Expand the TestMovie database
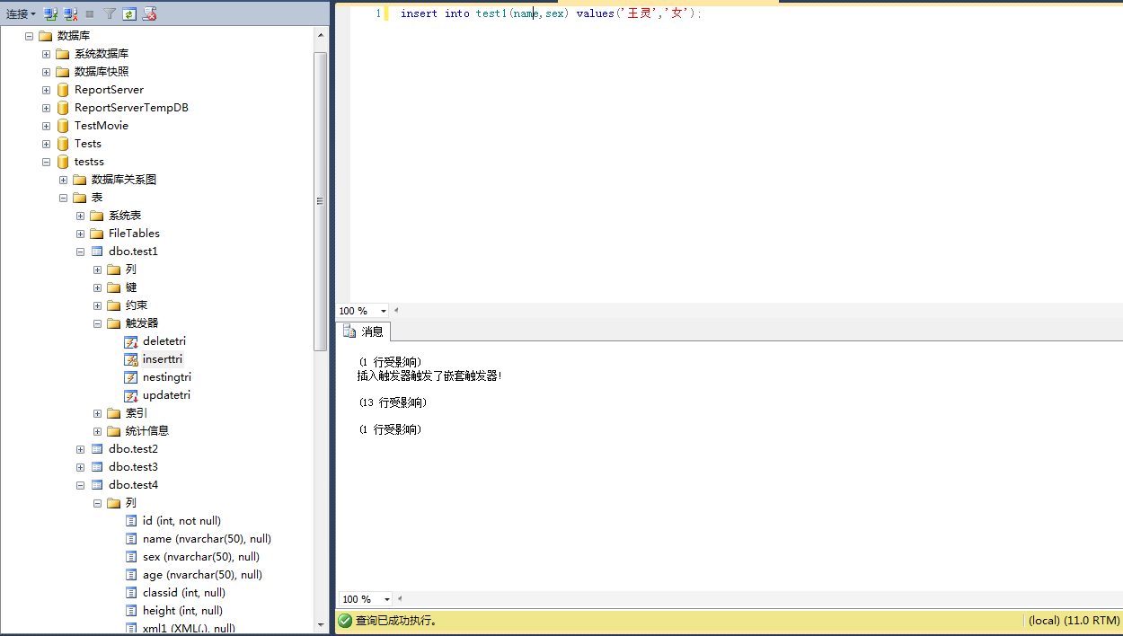 [46, 126]
